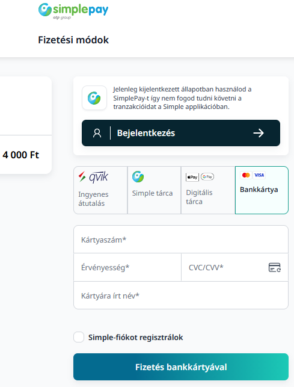Screen dimensions: 294x387
Task: Focus the Kártyára írt név field
Action: coord(181,295)
